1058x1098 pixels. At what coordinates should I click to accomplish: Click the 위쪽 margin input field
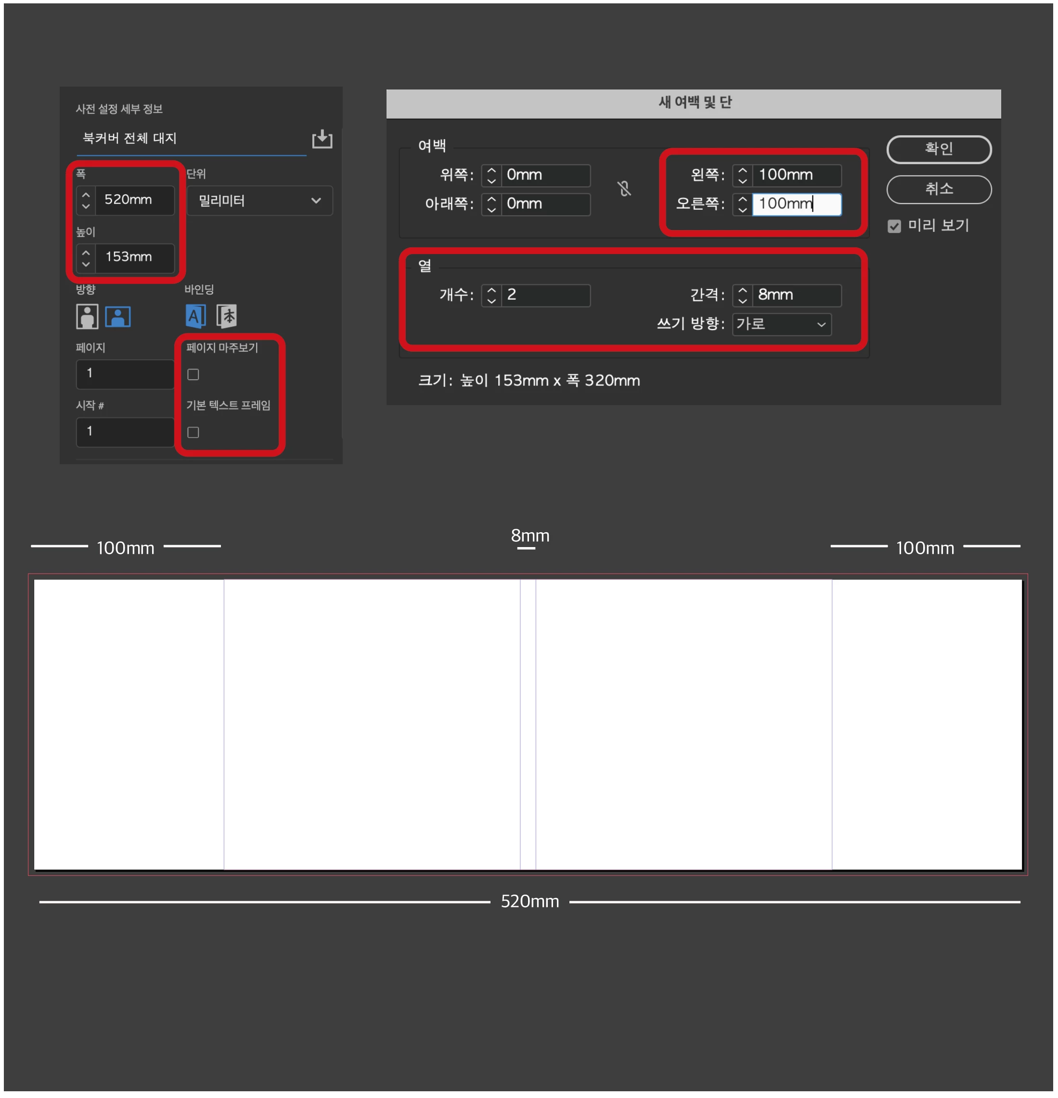pos(545,175)
